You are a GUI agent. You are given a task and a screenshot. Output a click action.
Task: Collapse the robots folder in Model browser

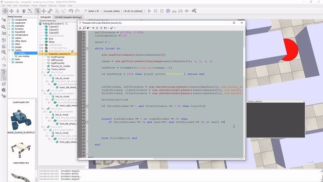[9, 50]
